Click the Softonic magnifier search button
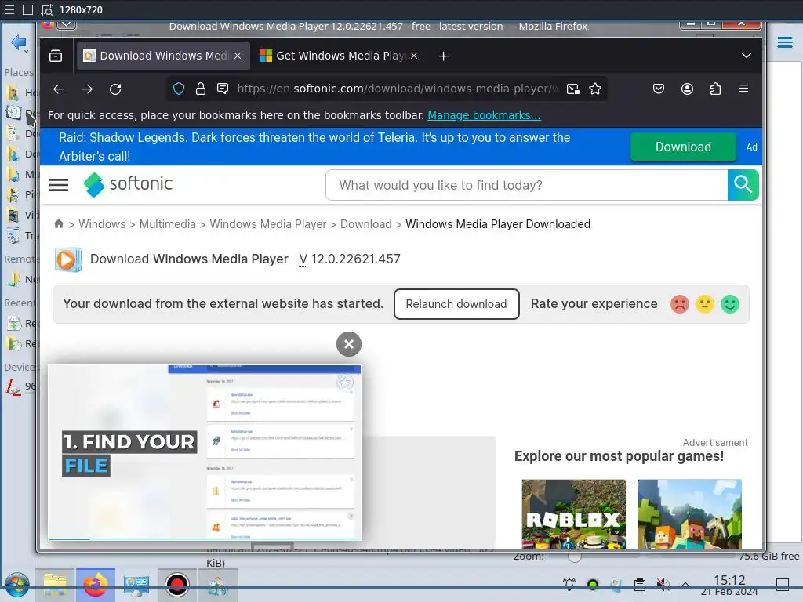Screen dimensions: 803x602 click(743, 185)
